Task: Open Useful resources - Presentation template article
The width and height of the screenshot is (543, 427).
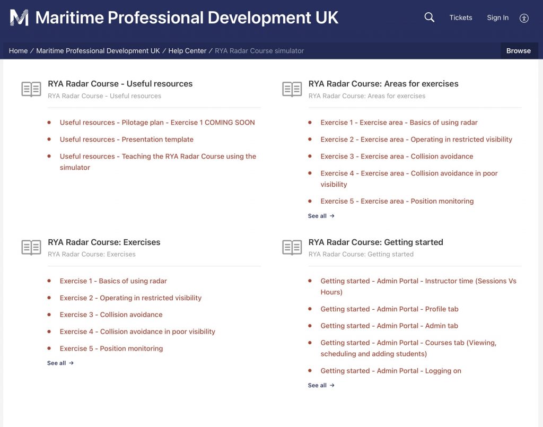Action: (x=126, y=140)
